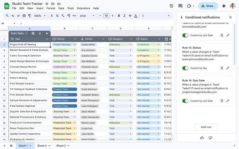Turn off Rule 14 Due Date toggle
239x149 pixels.
[x=185, y=101]
